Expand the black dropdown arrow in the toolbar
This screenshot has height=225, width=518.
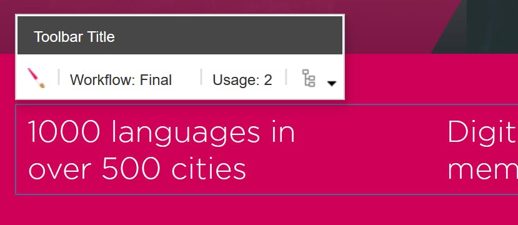(331, 84)
